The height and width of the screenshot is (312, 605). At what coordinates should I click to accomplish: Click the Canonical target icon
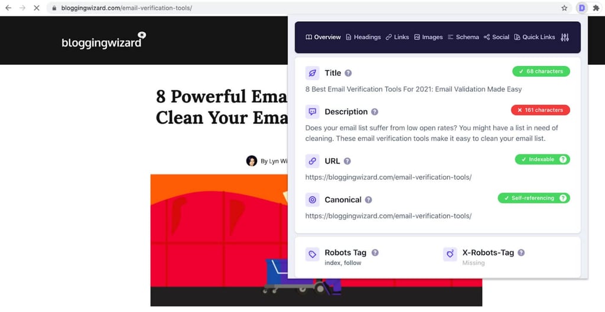point(312,200)
